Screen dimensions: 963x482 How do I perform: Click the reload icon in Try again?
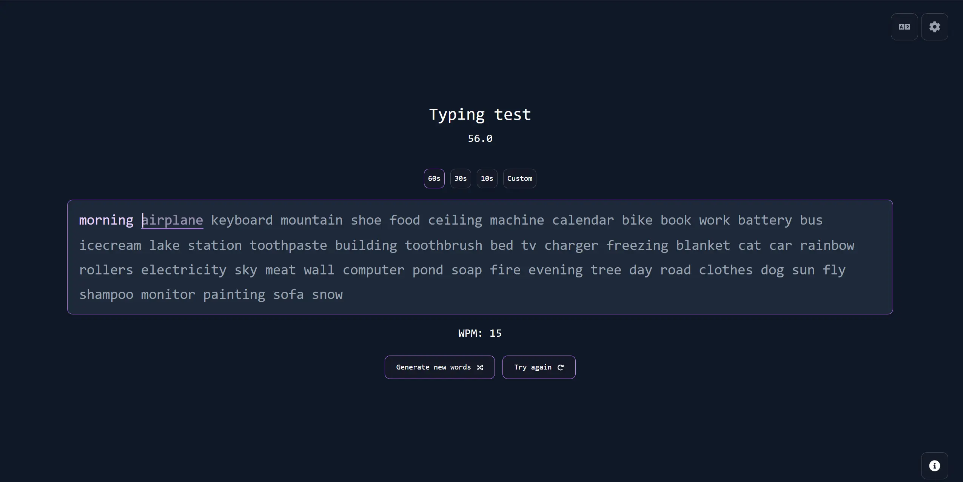pyautogui.click(x=561, y=367)
